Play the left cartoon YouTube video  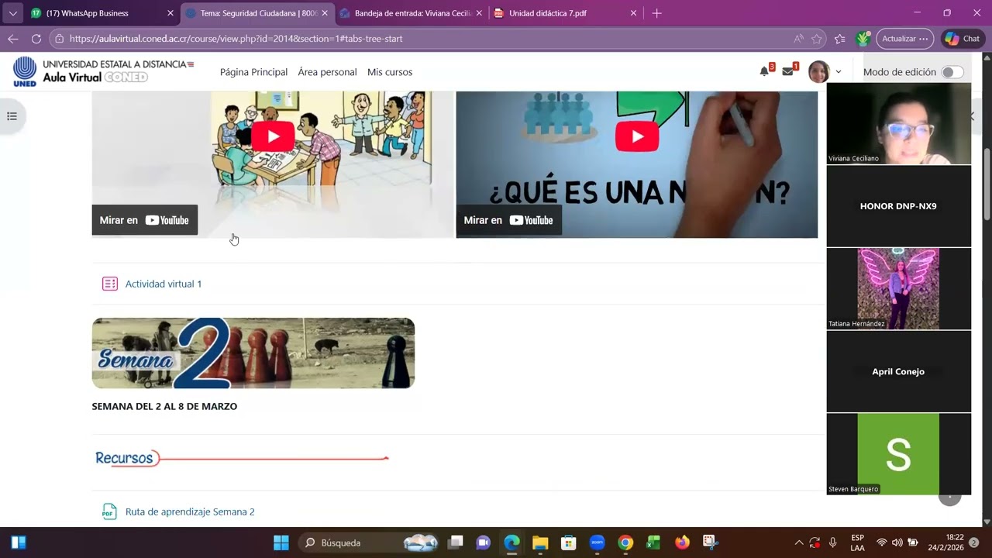(x=273, y=137)
